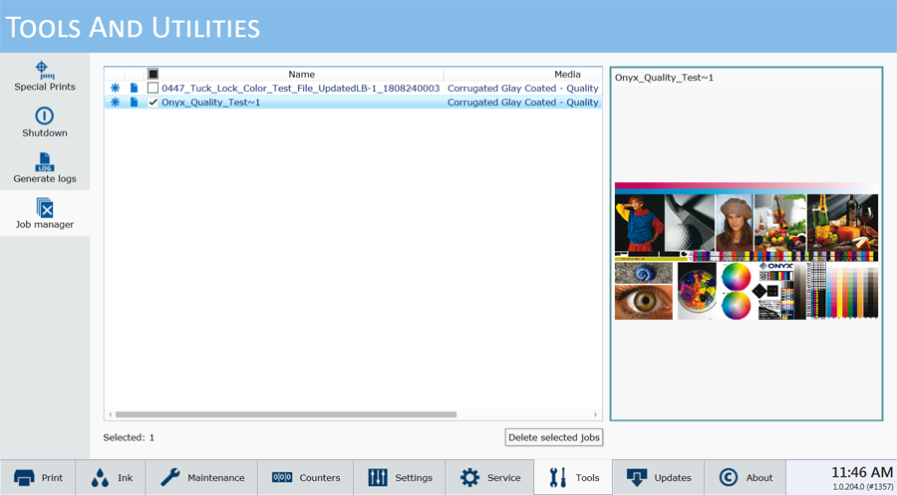The height and width of the screenshot is (495, 897).
Task: Click the horizontal scrollbar thumb in job list
Action: (285, 414)
